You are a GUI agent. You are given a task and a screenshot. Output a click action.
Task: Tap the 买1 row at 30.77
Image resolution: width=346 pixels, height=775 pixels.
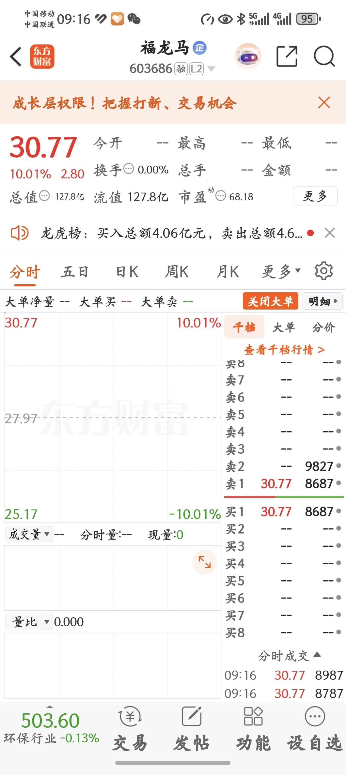(x=283, y=511)
